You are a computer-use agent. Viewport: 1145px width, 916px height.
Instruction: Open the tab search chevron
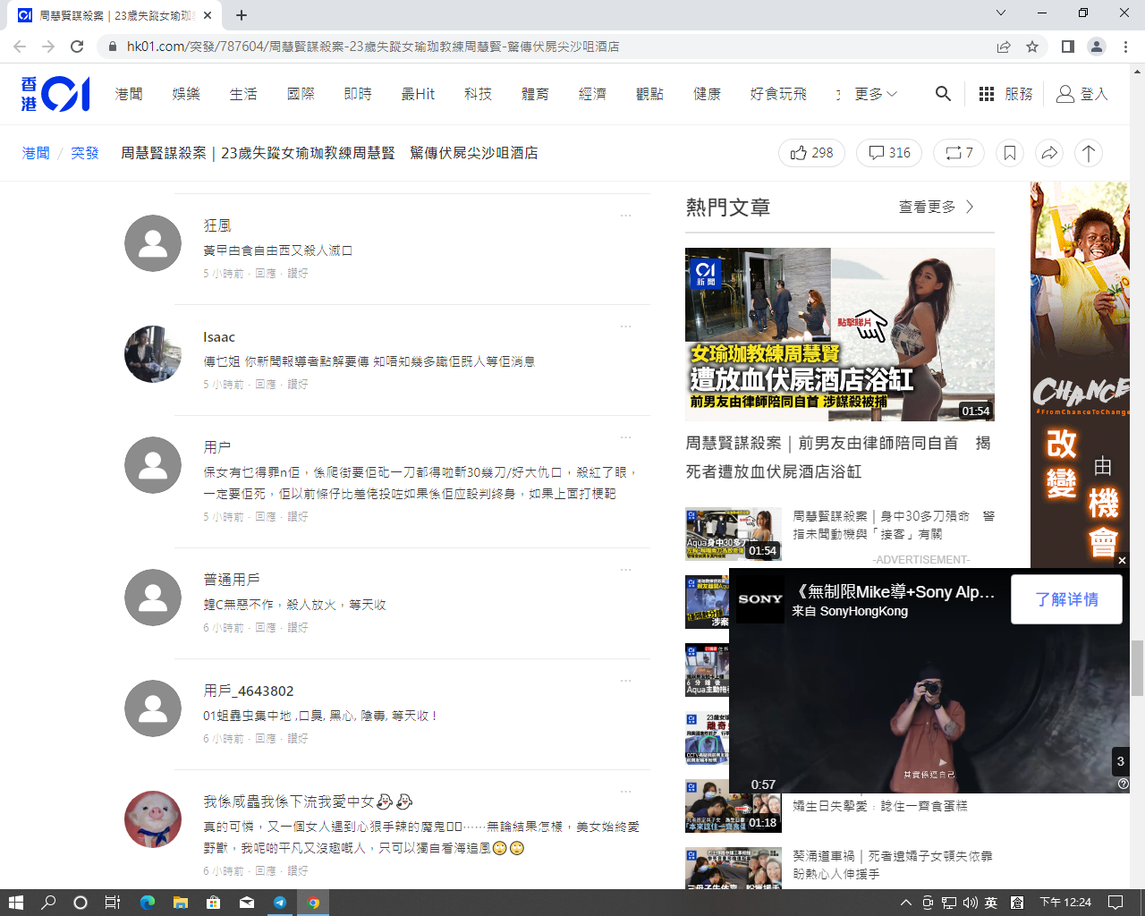[1001, 13]
